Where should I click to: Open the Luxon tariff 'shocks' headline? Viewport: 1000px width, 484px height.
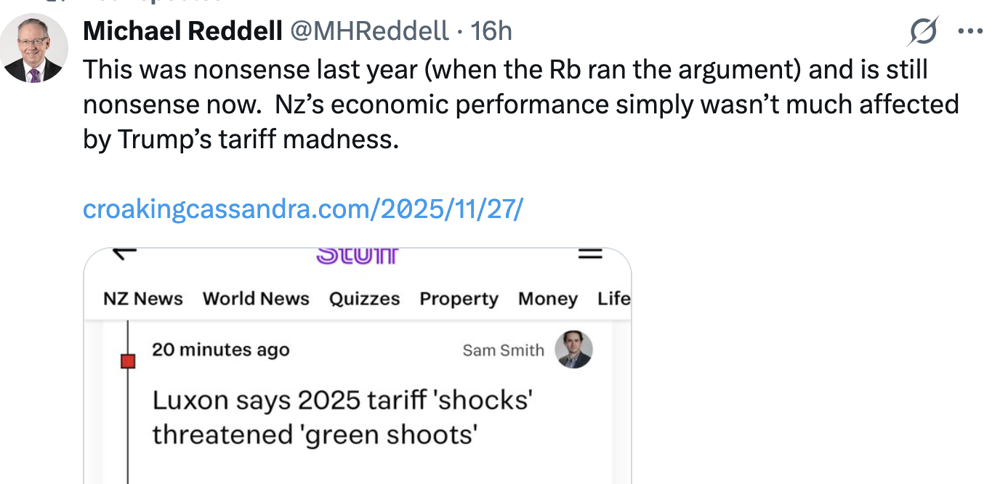[342, 417]
